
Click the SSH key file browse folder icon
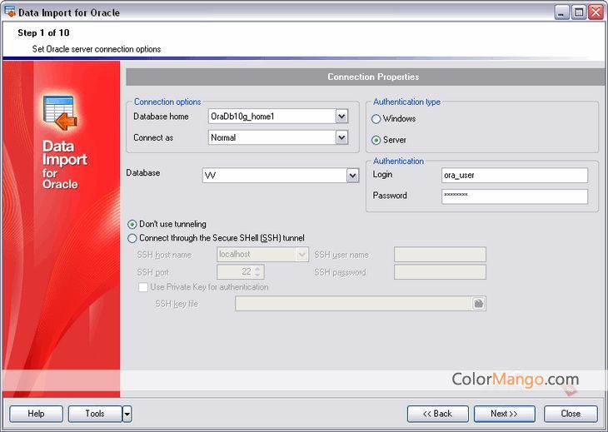coord(479,304)
